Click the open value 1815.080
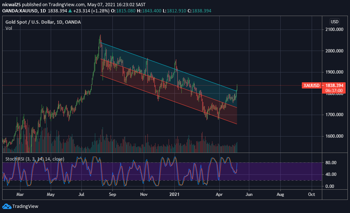The width and height of the screenshot is (350, 213). click(126, 11)
